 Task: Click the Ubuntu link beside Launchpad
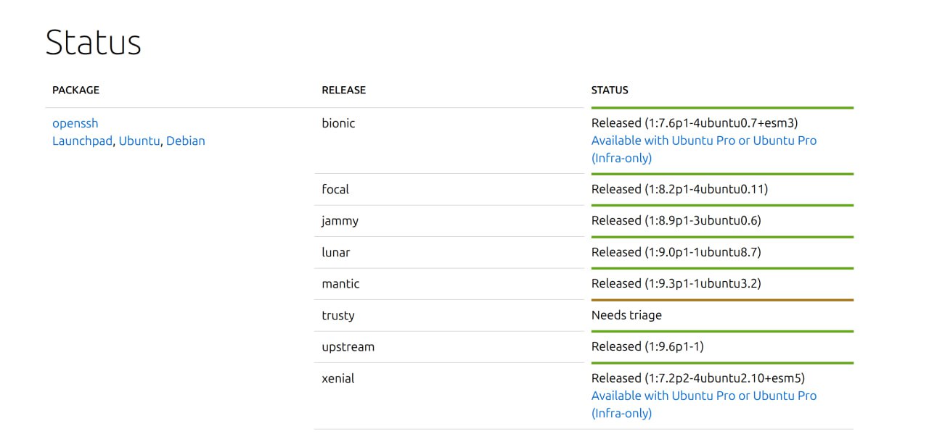[x=139, y=141]
